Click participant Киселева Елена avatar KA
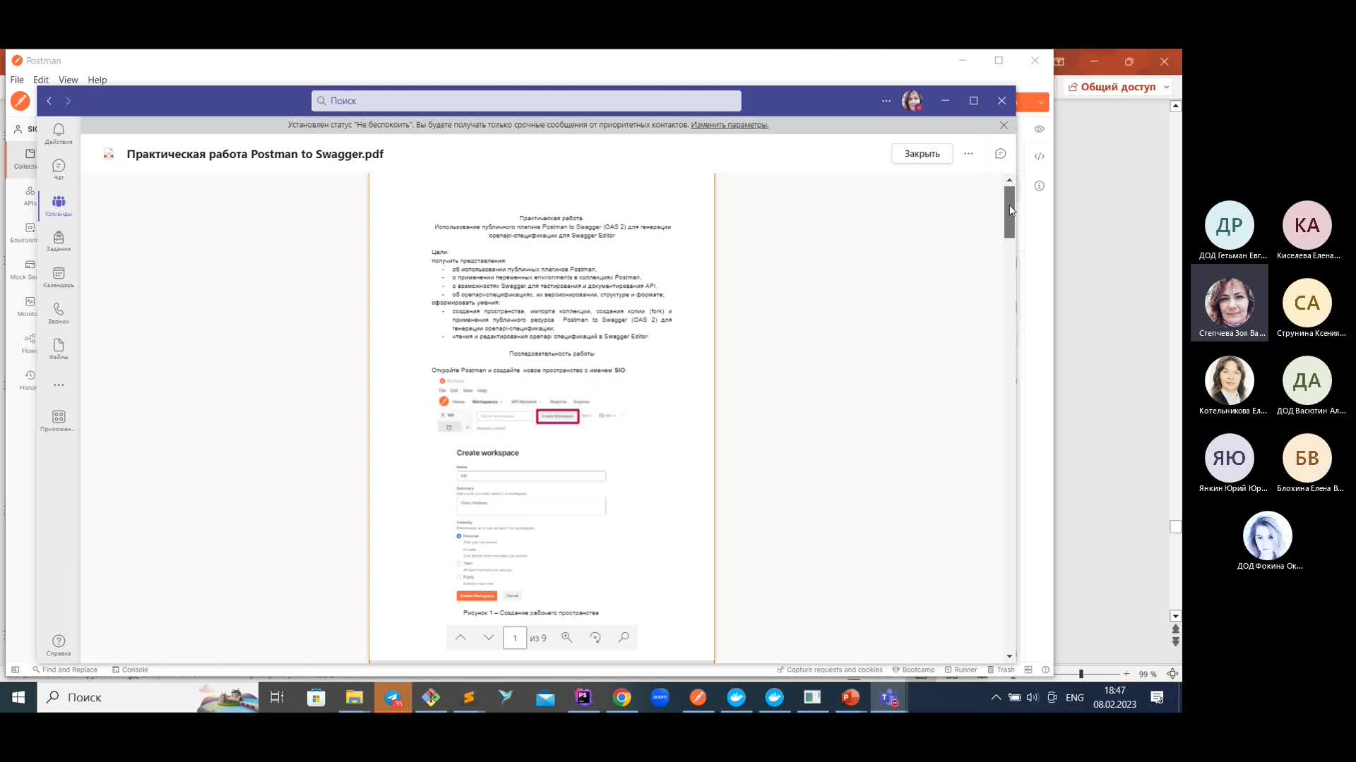The image size is (1356, 762). [1307, 225]
